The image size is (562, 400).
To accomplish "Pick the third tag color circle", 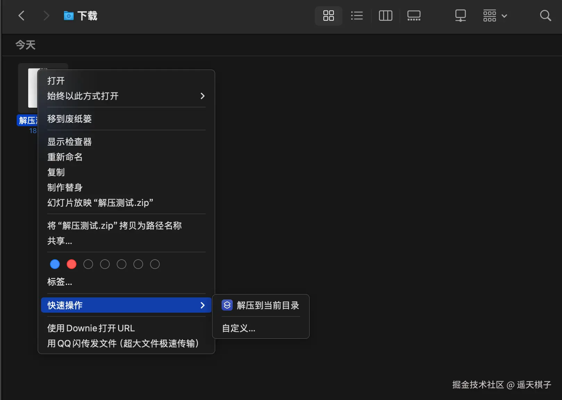I will (x=88, y=264).
